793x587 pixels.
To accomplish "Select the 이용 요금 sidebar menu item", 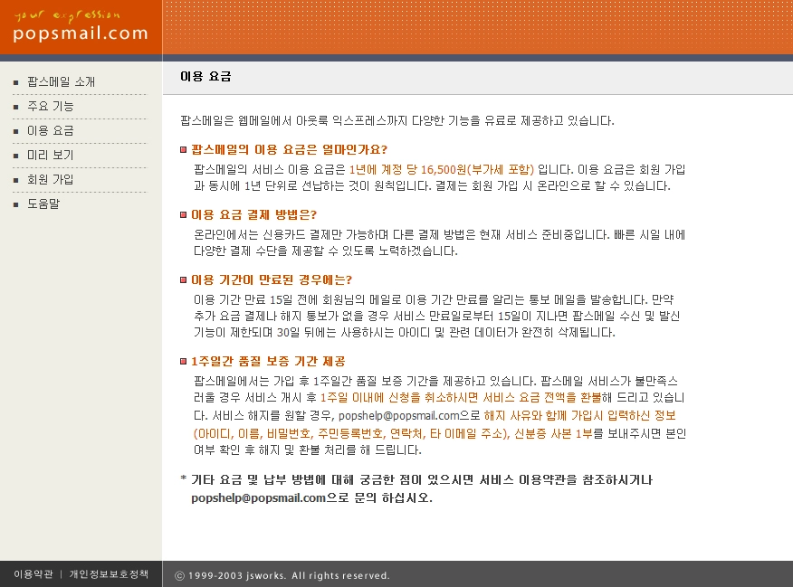I will [x=50, y=130].
